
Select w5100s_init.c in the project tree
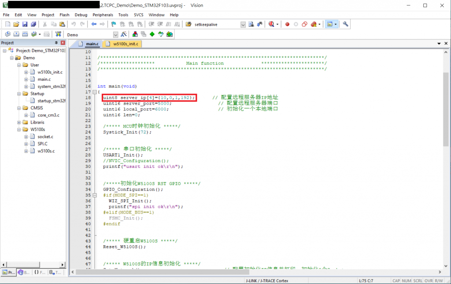click(50, 72)
